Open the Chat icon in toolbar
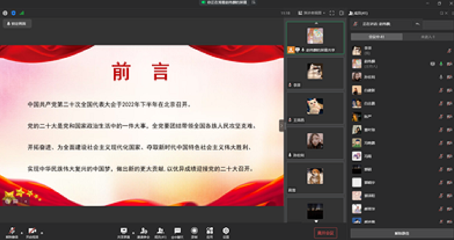This screenshot has height=240, width=454. tap(177, 232)
